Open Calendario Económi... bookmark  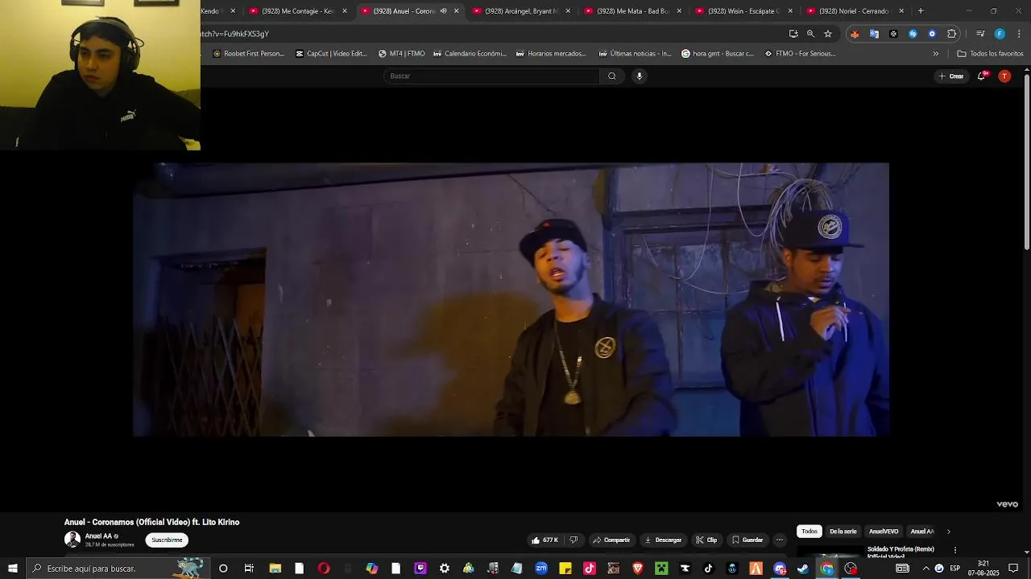(x=470, y=54)
